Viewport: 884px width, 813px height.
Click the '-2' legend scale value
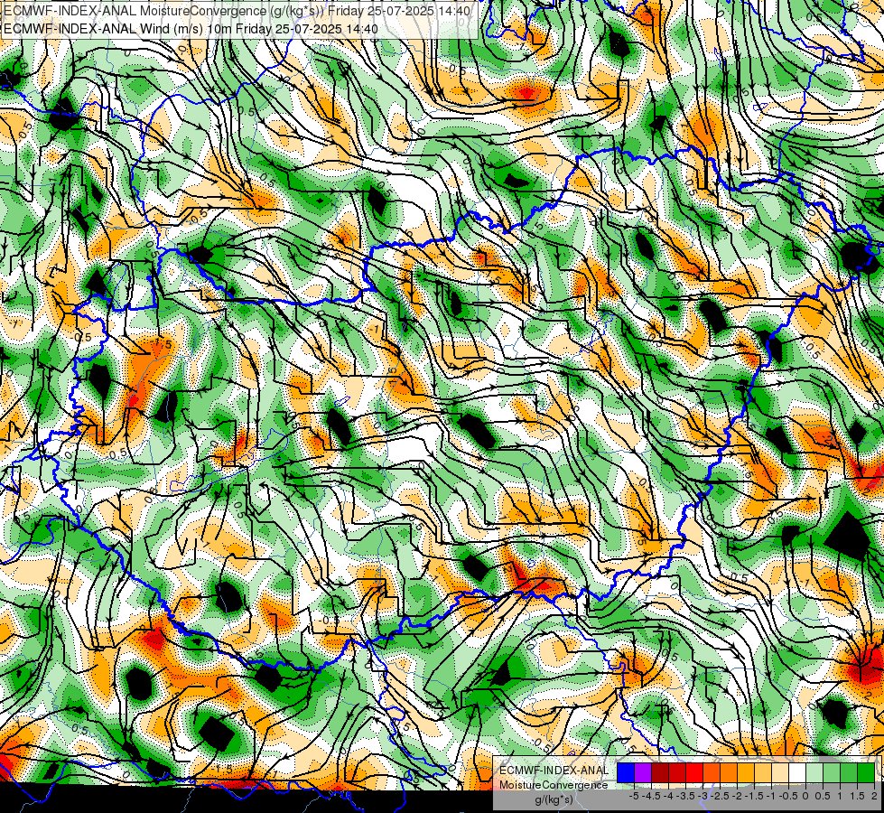point(737,796)
